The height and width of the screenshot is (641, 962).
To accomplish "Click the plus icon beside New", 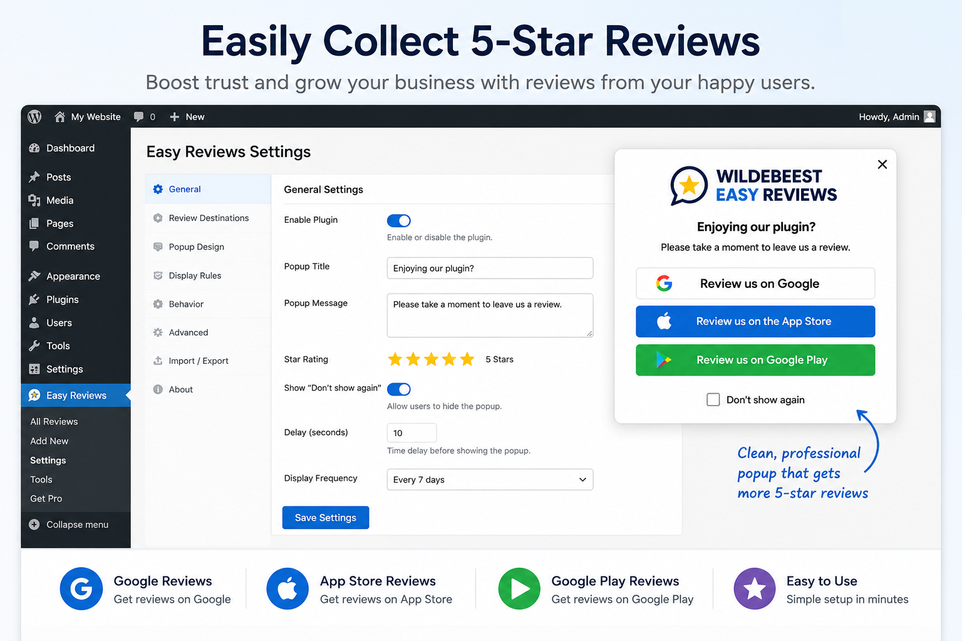I will (x=175, y=117).
